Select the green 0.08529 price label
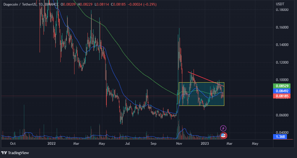Screen dimensions: 297x158 282,86
